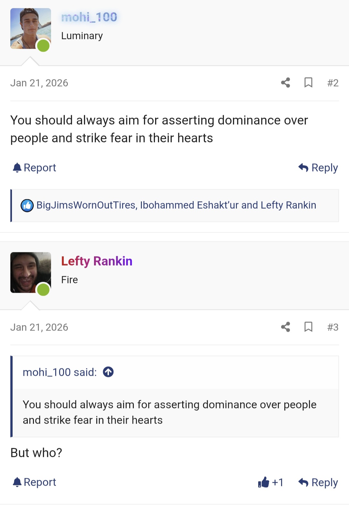
Task: Reply to mohi_100's post
Action: [x=318, y=168]
